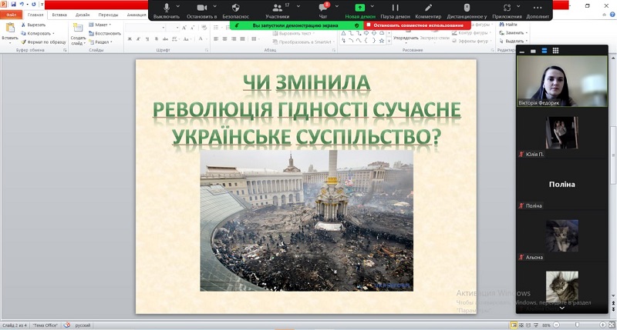Viewport: 617px width, 330px height.
Task: Switch to the Вставка ribbon tab
Action: point(59,15)
